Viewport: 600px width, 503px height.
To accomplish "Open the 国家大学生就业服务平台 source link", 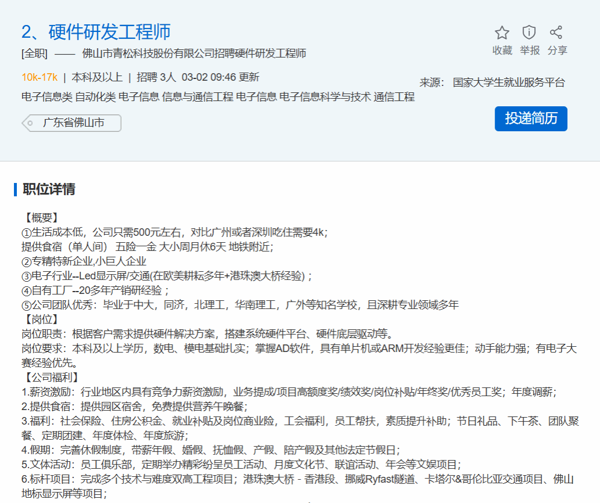I will point(509,82).
